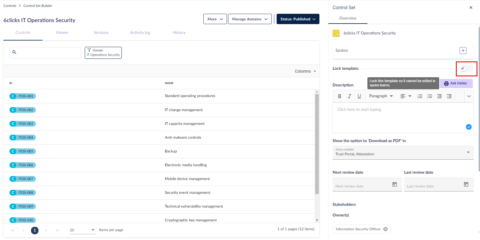Go to Control Set Builder breadcrumb
Screen dimensions: 480x240
click(x=38, y=6)
